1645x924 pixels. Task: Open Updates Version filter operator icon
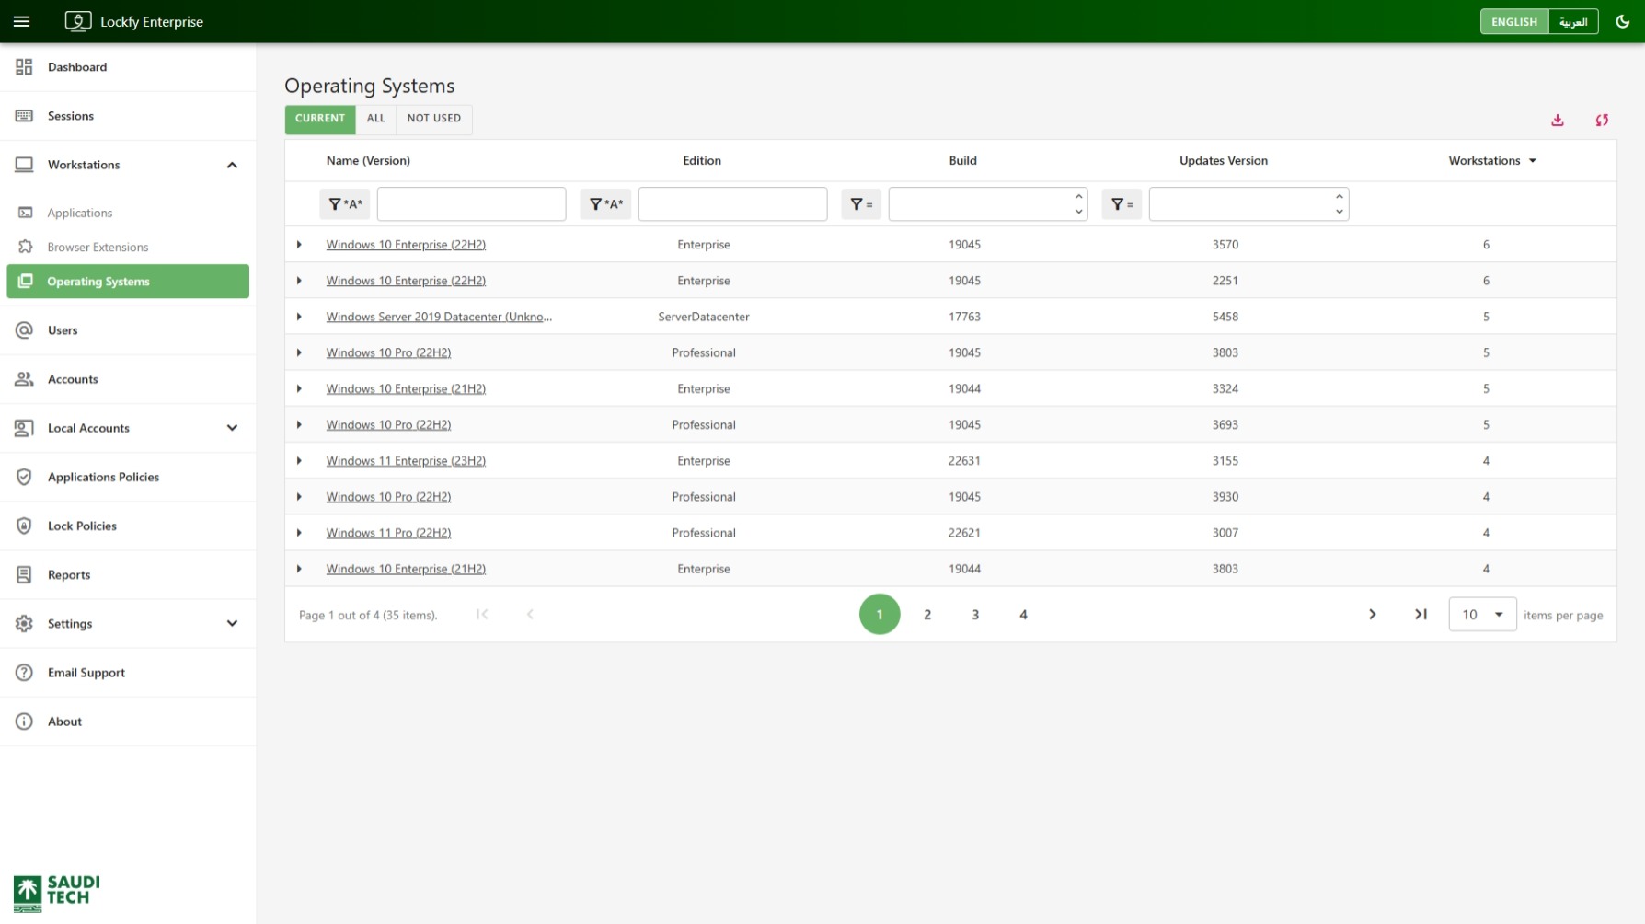click(x=1122, y=204)
